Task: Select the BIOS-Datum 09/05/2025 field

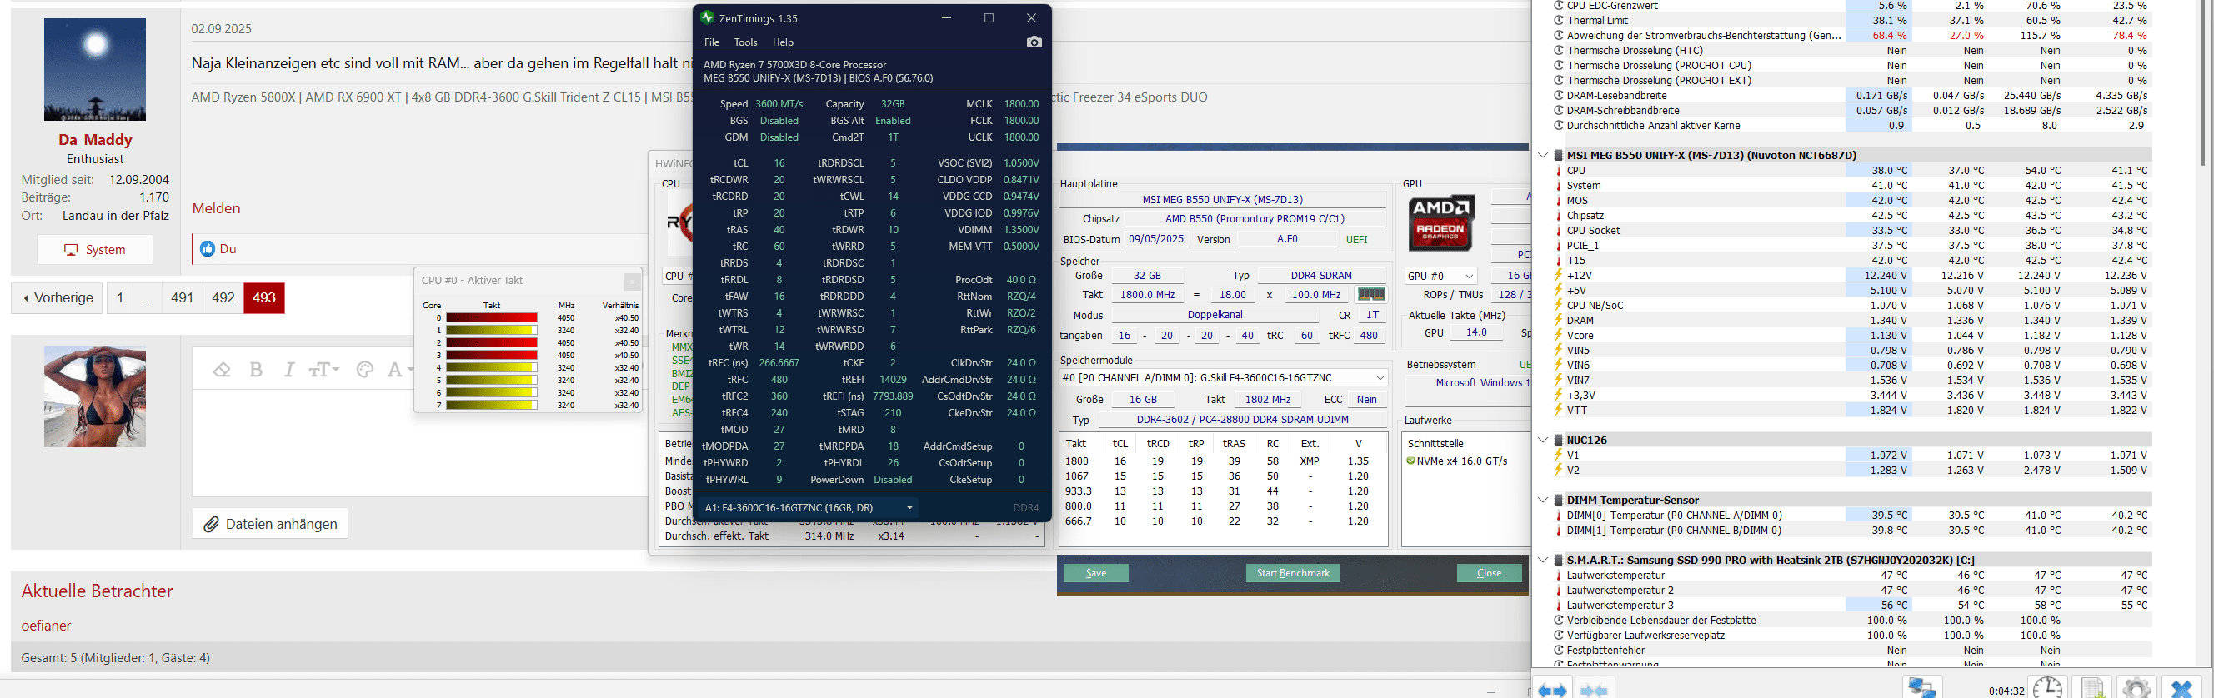Action: click(1156, 239)
